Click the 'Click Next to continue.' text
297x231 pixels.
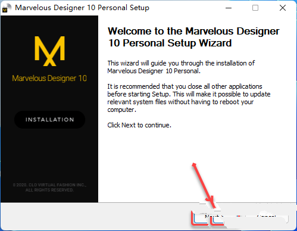139,125
